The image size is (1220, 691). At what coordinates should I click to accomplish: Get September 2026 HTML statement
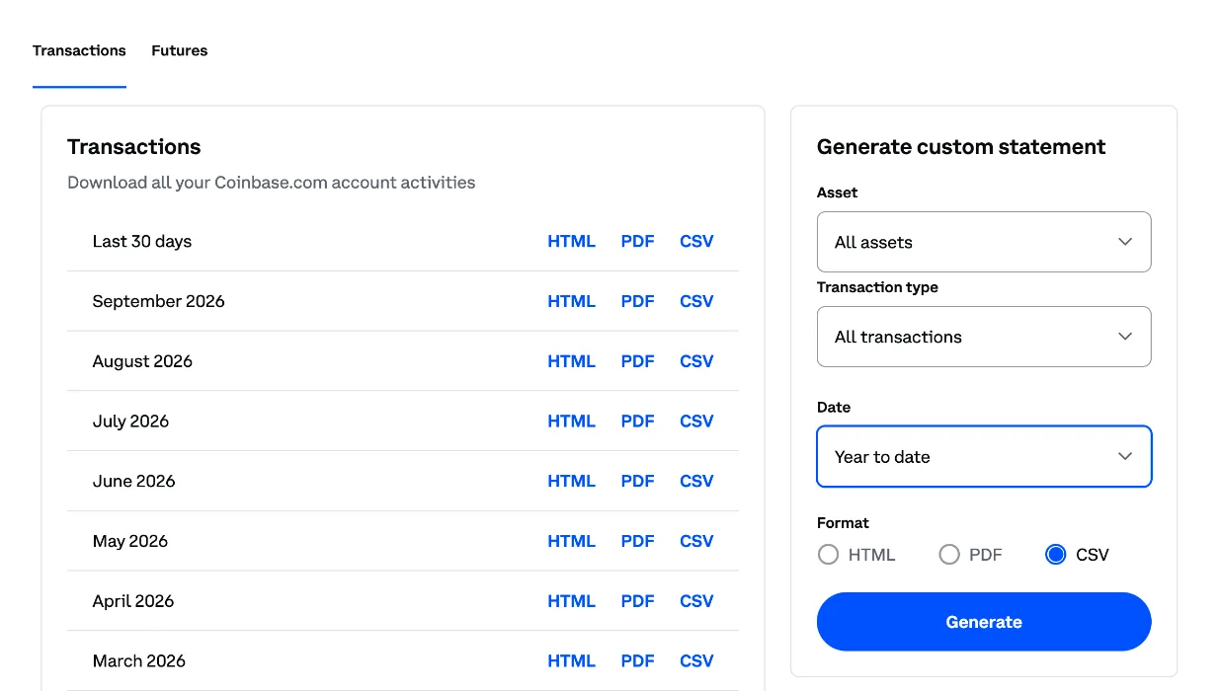pos(571,301)
